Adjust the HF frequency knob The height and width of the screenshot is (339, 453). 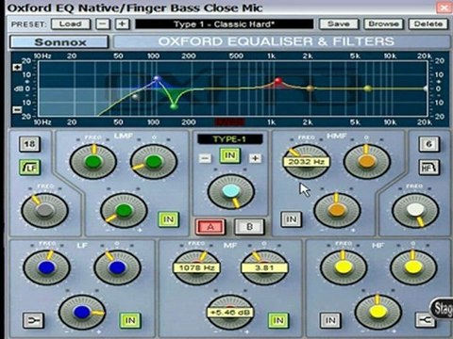tap(344, 267)
